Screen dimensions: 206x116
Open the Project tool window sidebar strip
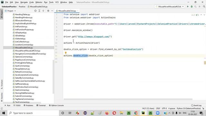click(2, 14)
